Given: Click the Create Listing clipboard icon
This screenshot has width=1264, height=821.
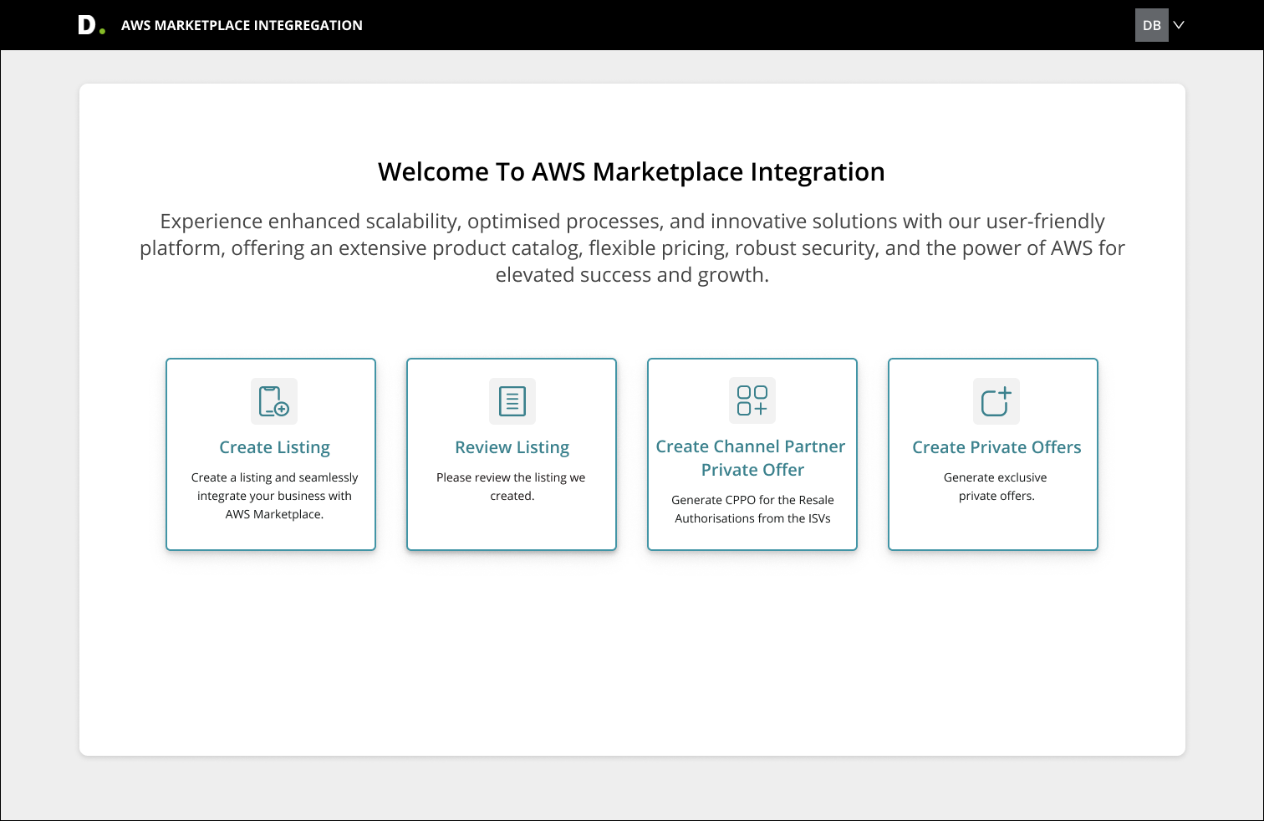Looking at the screenshot, I should coord(274,401).
